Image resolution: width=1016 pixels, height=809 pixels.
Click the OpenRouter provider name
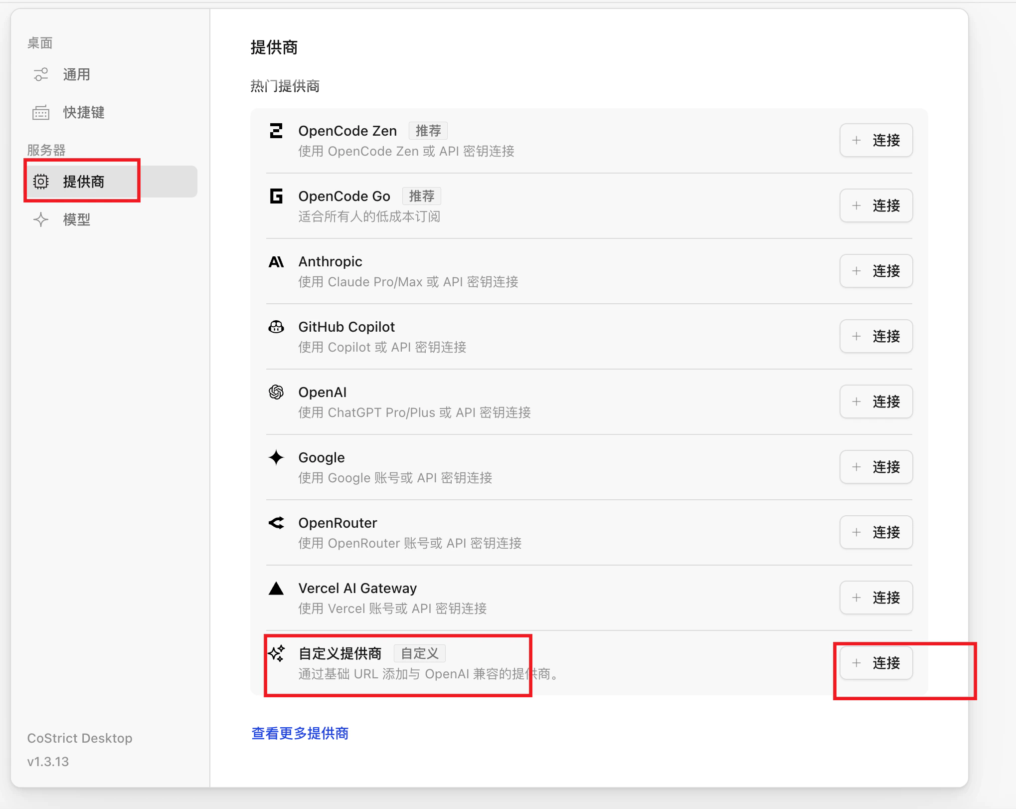(338, 523)
